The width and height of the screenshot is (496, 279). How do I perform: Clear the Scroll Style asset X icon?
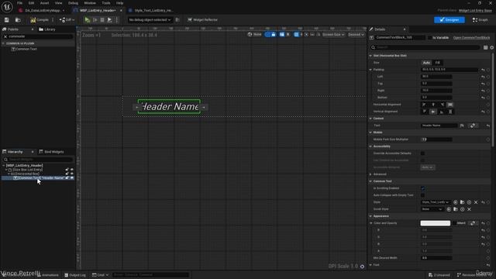click(x=469, y=209)
